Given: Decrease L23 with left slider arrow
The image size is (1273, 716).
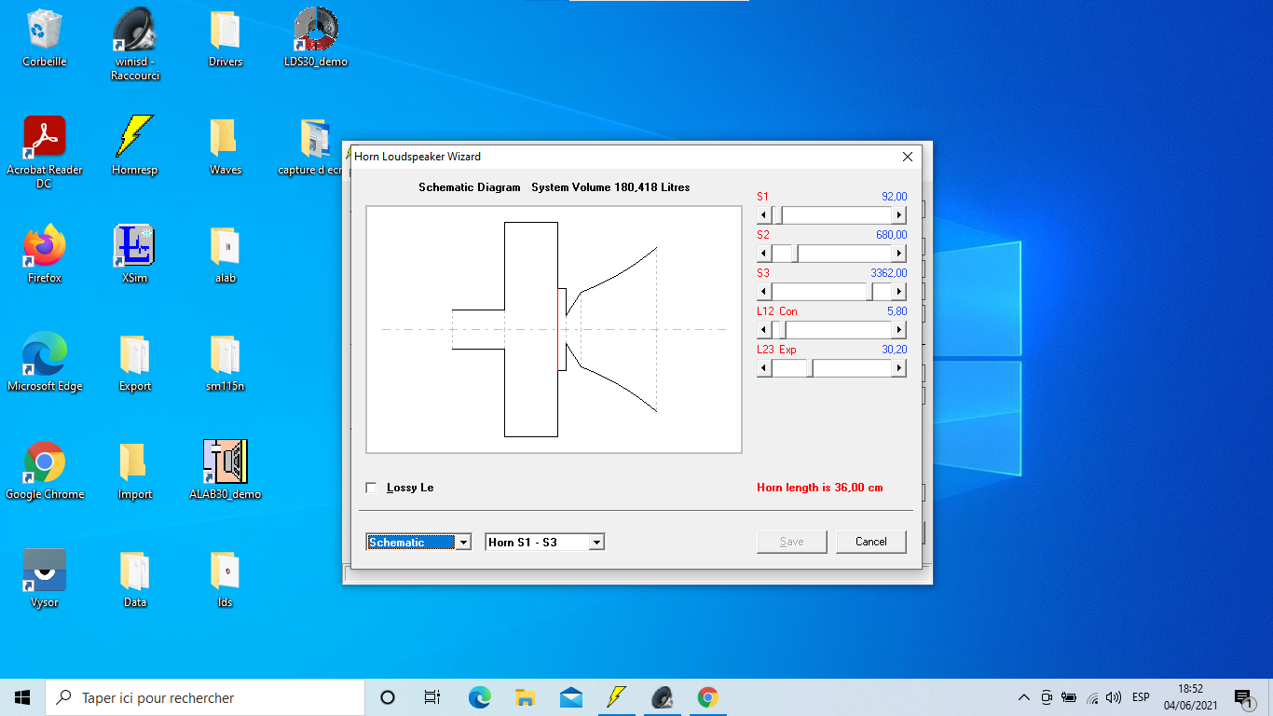Looking at the screenshot, I should [x=764, y=367].
